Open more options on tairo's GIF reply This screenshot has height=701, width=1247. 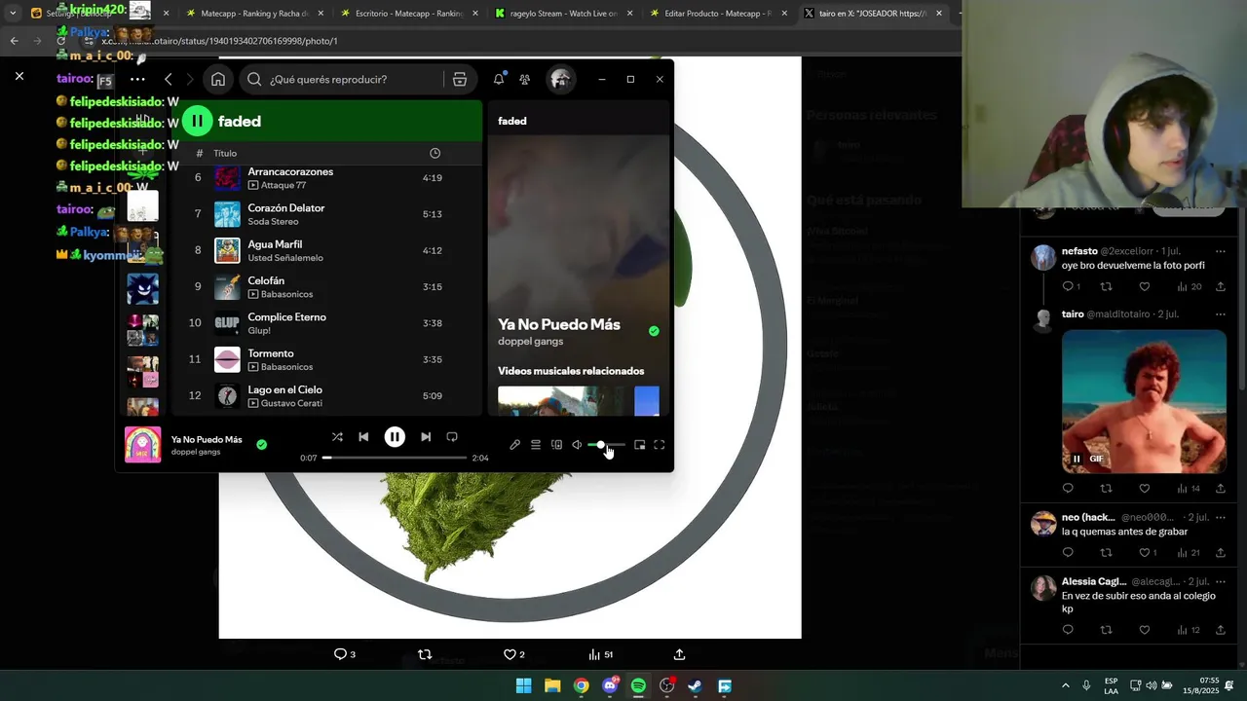pyautogui.click(x=1220, y=314)
